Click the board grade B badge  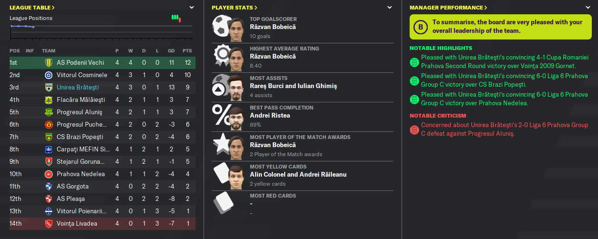pyautogui.click(x=420, y=27)
